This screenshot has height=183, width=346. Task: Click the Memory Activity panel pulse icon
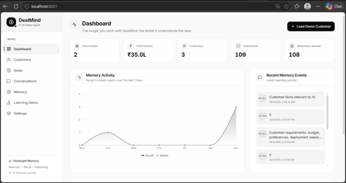pos(79,77)
